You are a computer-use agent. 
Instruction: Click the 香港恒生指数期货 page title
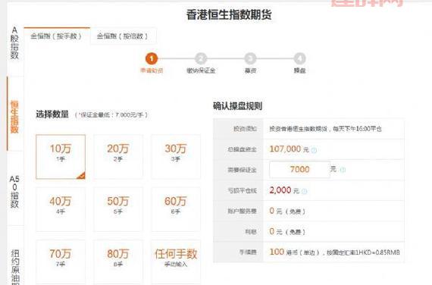(x=229, y=14)
